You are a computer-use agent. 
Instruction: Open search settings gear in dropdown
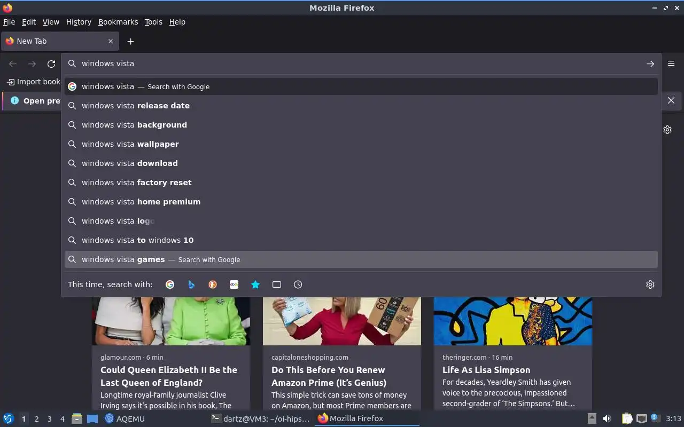(650, 284)
